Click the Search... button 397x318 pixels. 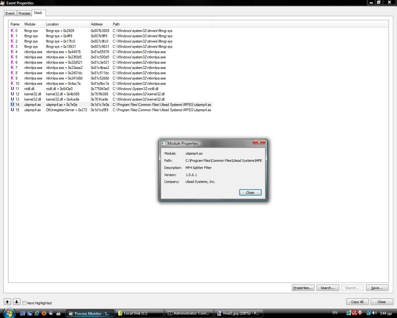[x=328, y=288]
